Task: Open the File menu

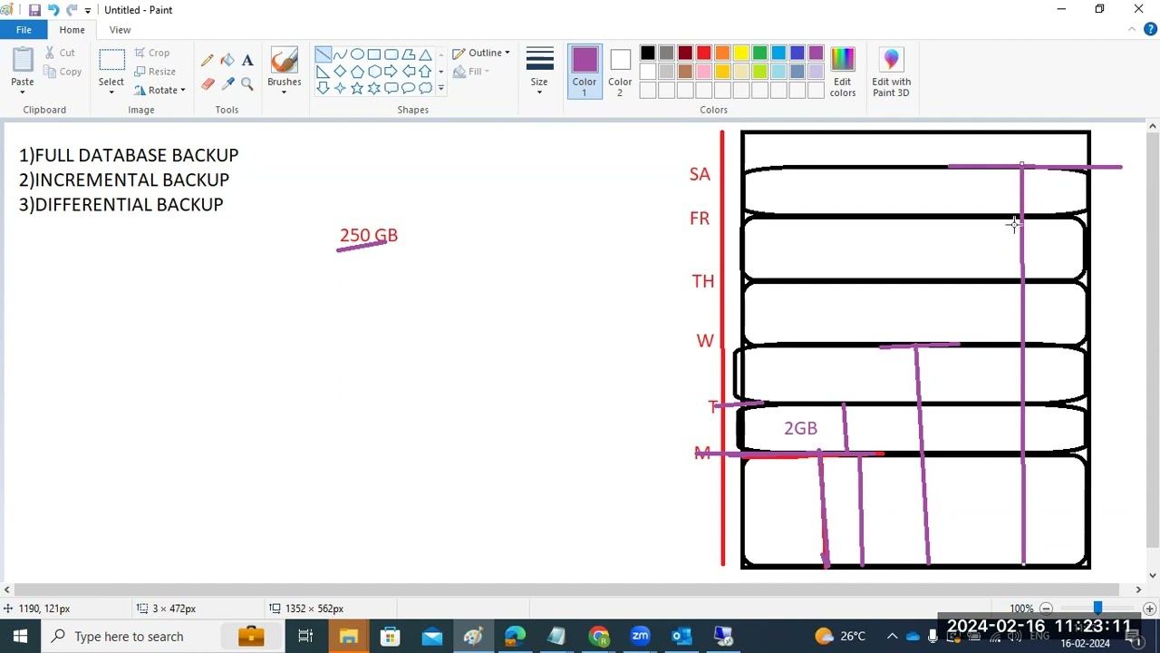Action: coord(24,30)
